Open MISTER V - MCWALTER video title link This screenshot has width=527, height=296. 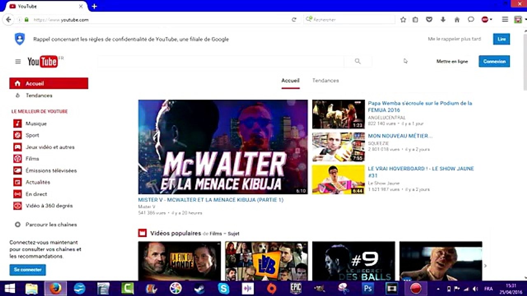pyautogui.click(x=211, y=200)
